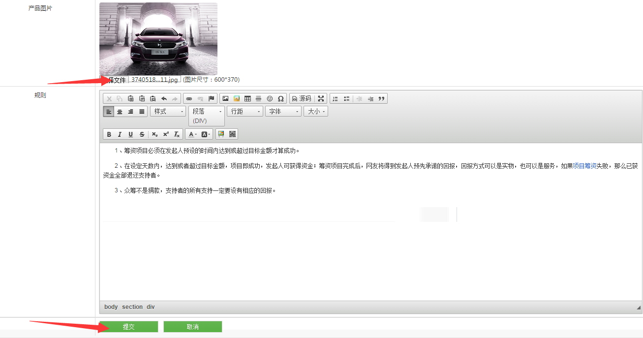Open the smiley emoticon picker
Image resolution: width=643 pixels, height=338 pixels.
pos(270,99)
